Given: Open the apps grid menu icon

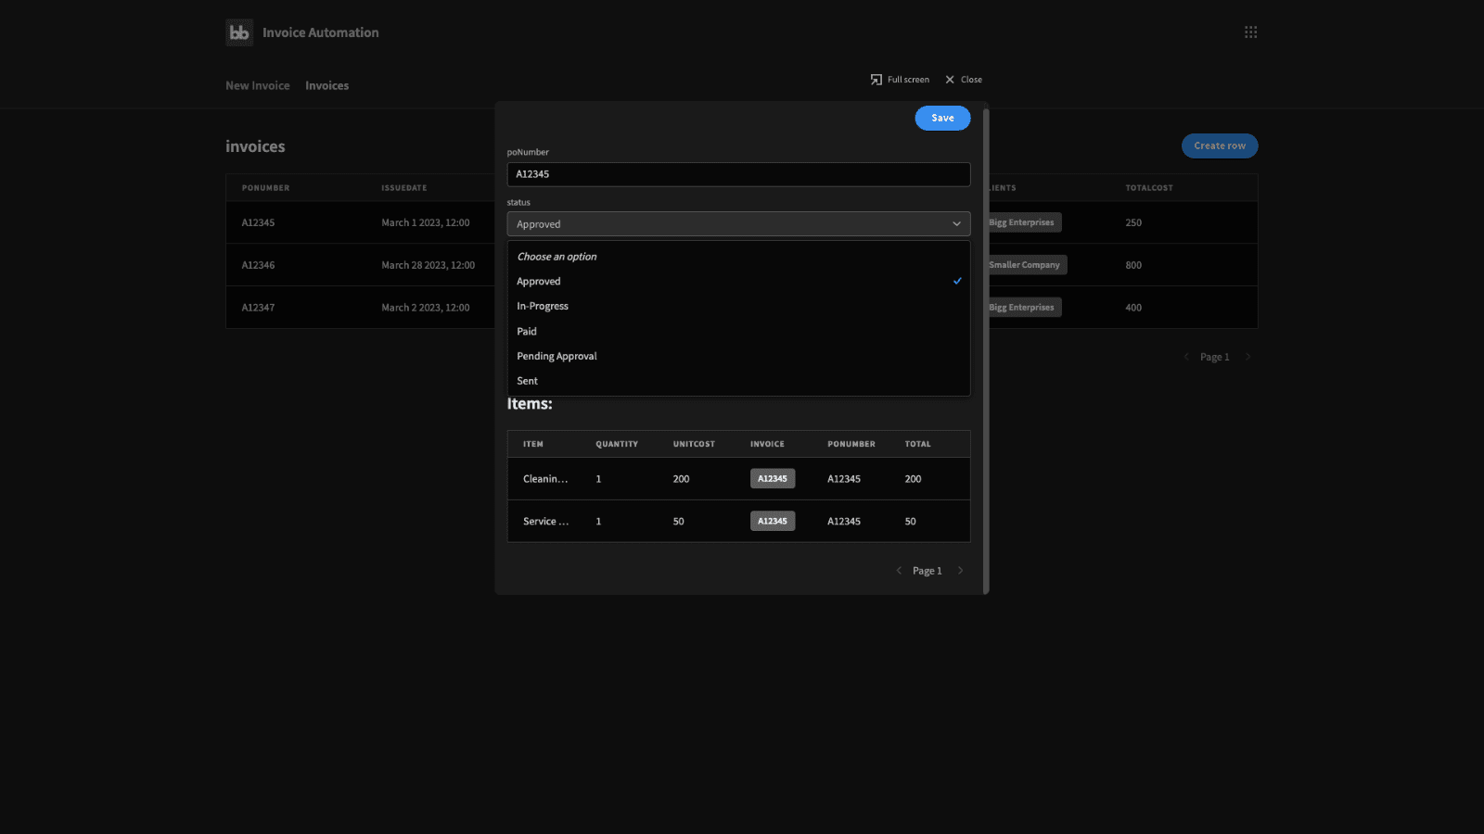Looking at the screenshot, I should 1250,32.
